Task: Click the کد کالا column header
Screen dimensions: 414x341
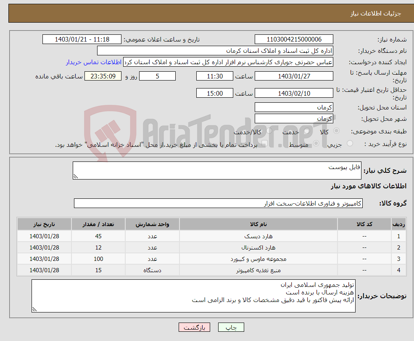Action: point(364,224)
